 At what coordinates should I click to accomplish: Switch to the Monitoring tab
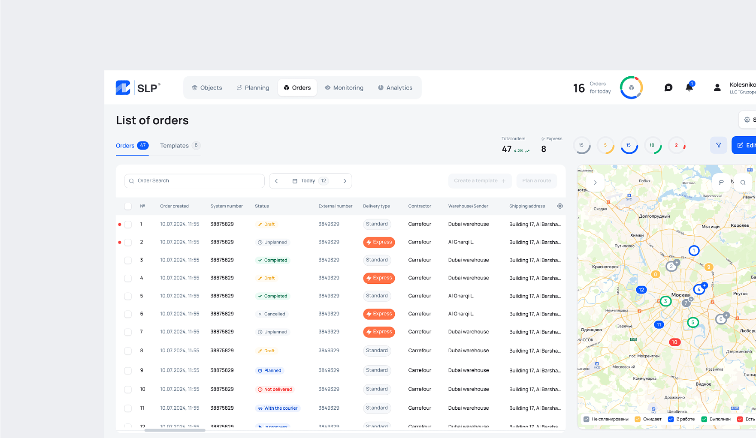click(x=344, y=87)
